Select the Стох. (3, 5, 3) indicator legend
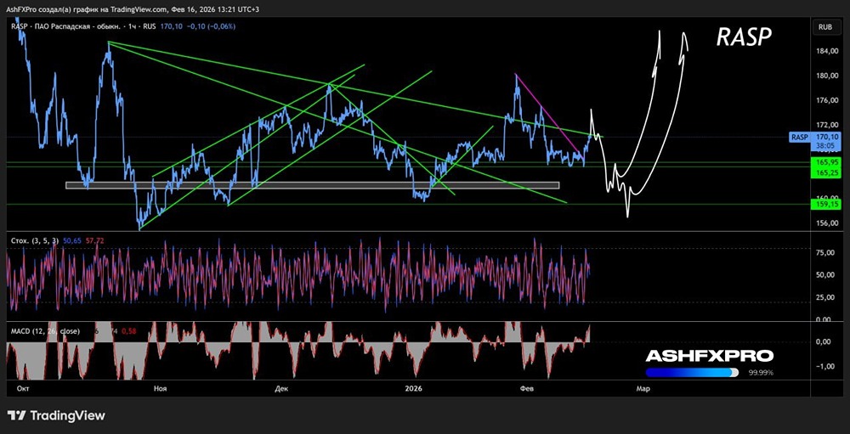 click(x=35, y=240)
